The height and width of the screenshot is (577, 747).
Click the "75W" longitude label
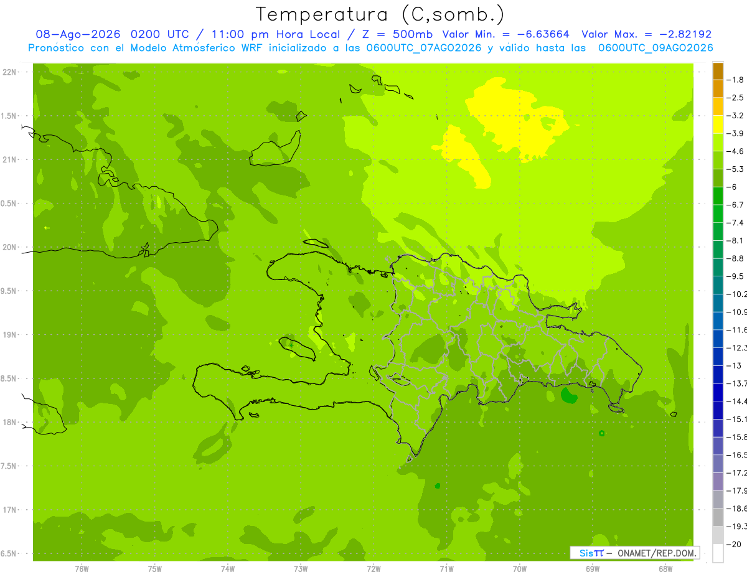pos(154,569)
